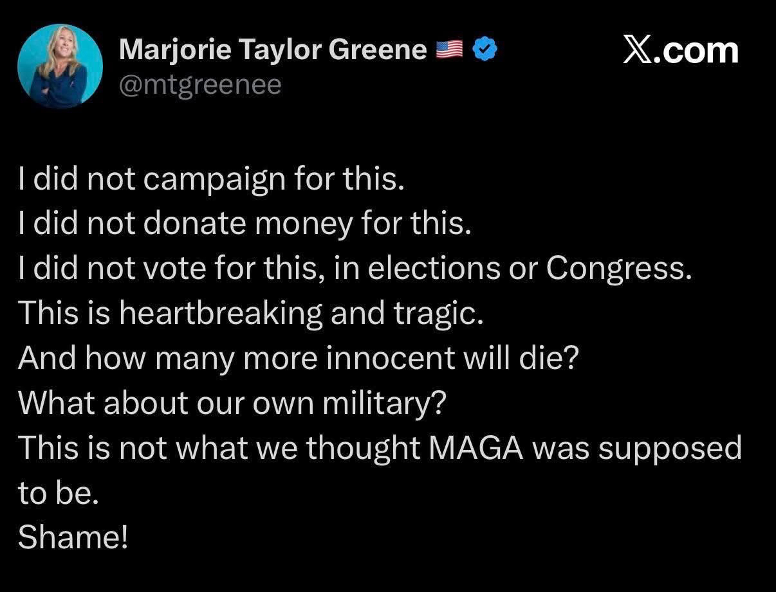The image size is (776, 592).
Task: Click the line about donating money
Action: click(x=245, y=225)
